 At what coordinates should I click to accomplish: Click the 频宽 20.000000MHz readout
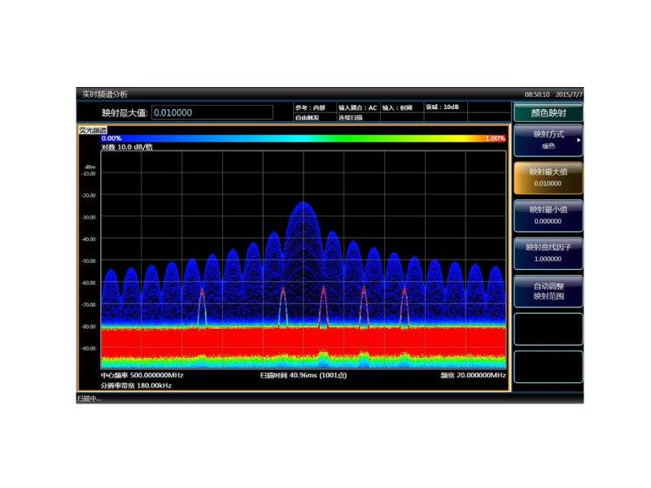tap(473, 375)
